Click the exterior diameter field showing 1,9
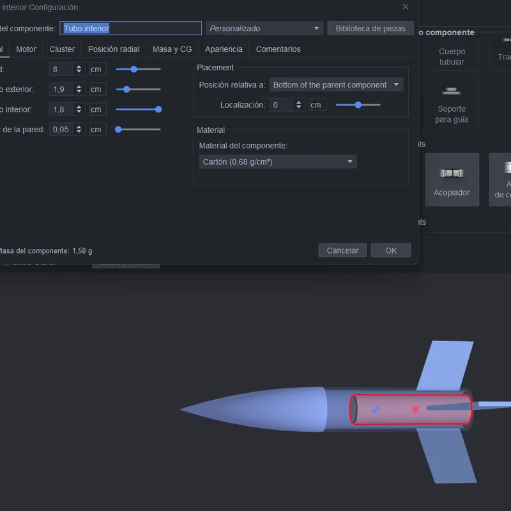511x511 pixels. tap(61, 89)
